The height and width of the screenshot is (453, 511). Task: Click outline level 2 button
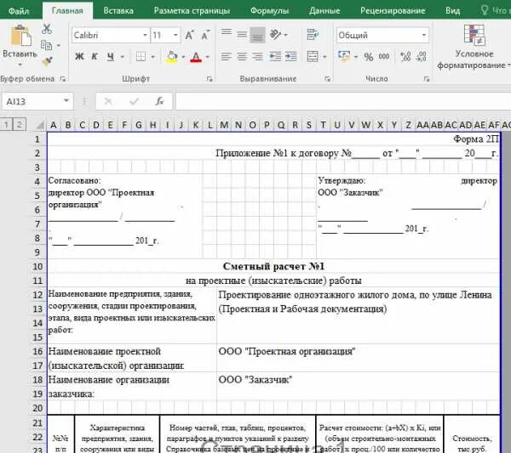(x=20, y=124)
